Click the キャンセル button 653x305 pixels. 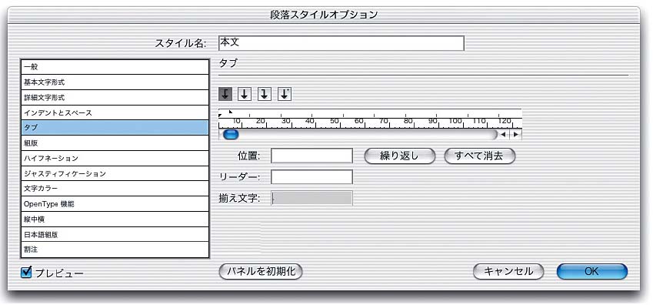(x=508, y=272)
